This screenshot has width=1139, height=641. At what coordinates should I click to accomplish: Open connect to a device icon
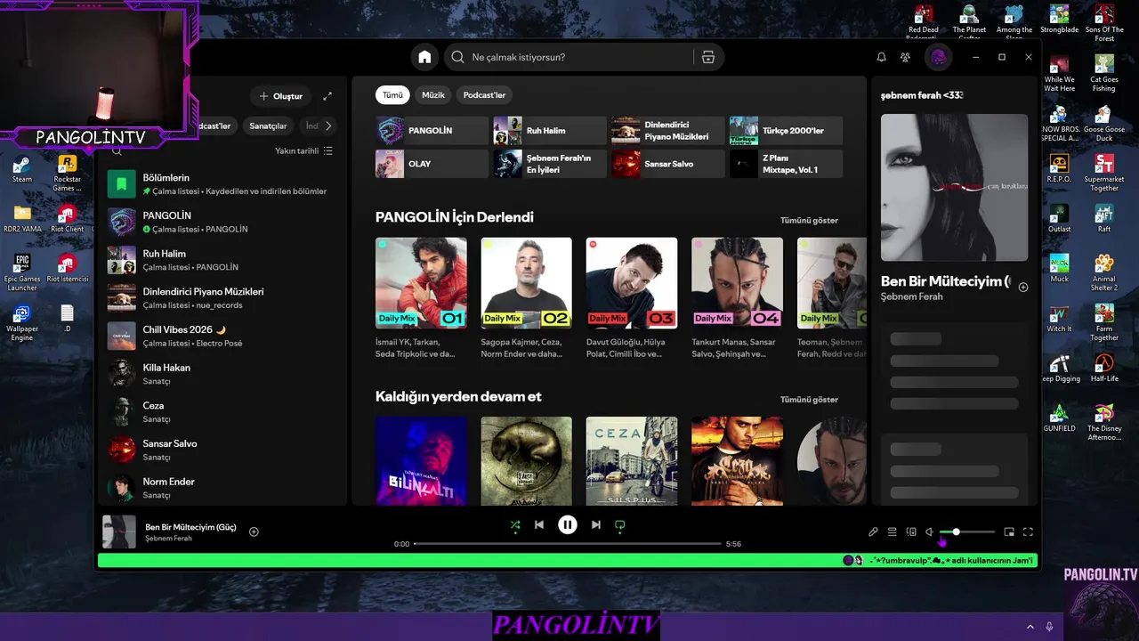(911, 531)
